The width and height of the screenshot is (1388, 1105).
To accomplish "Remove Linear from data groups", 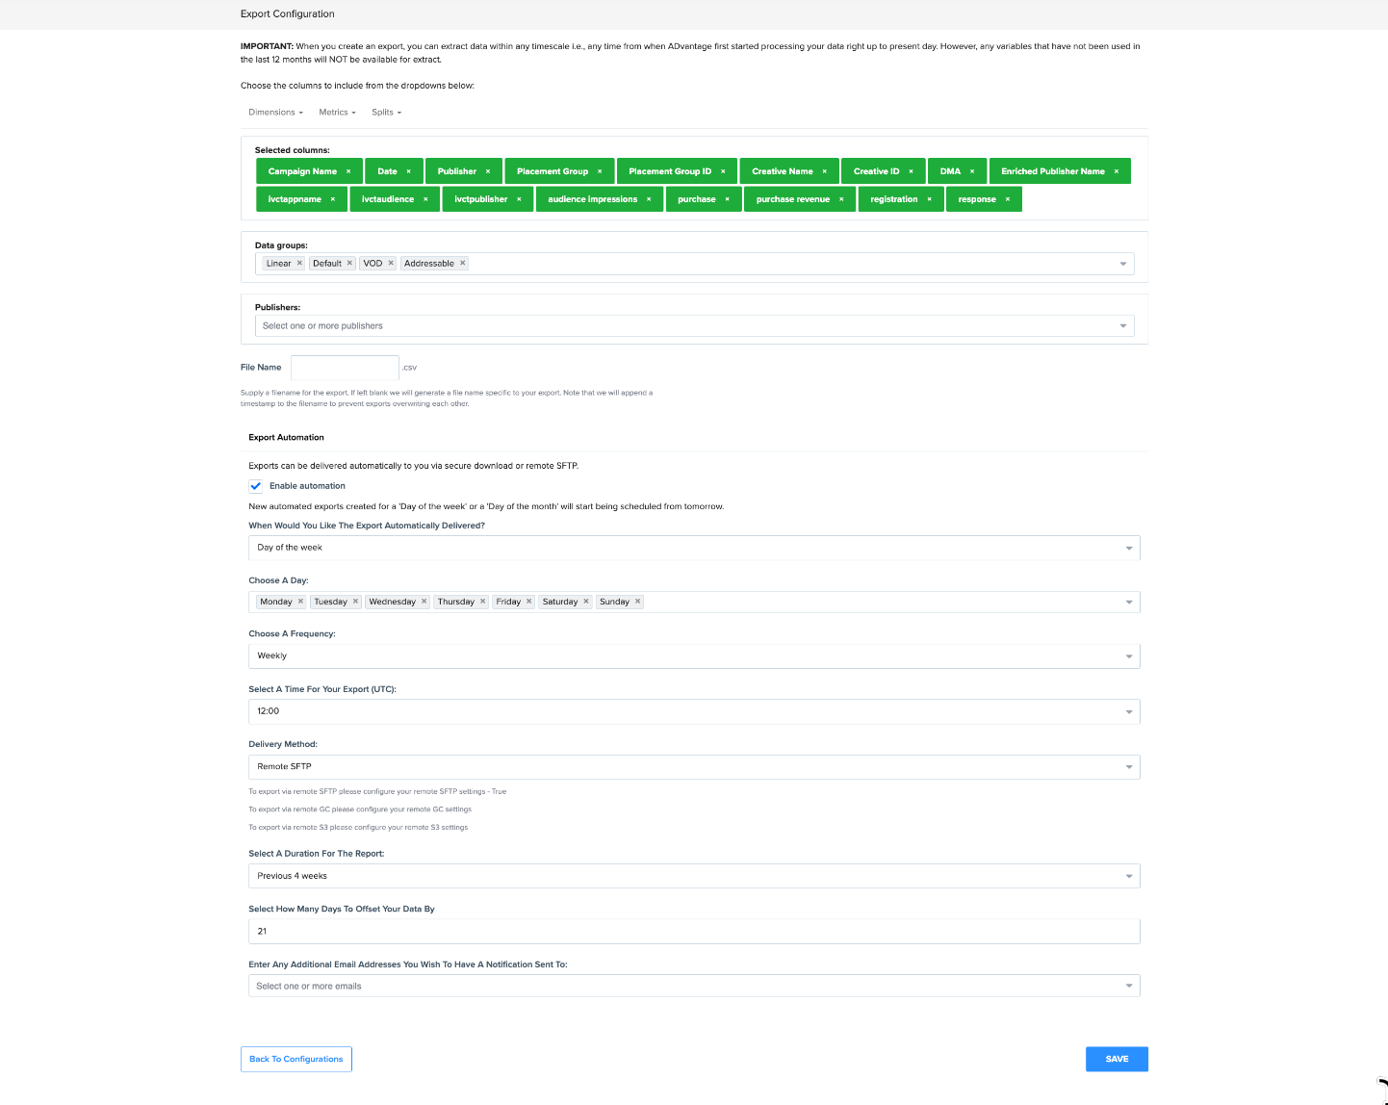I will 299,263.
